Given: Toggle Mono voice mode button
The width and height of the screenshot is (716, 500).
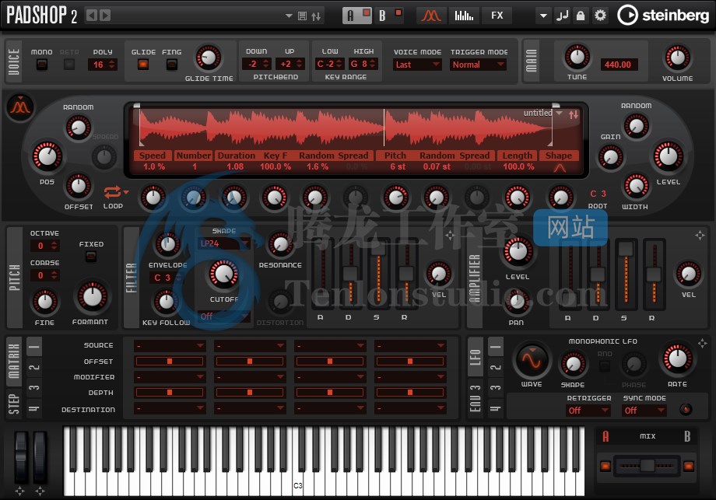Looking at the screenshot, I should click(x=42, y=65).
